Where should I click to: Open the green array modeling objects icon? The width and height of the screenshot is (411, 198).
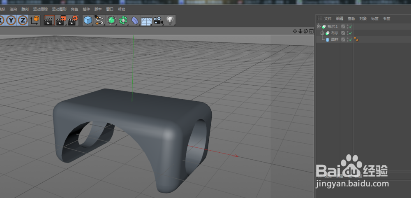[123, 20]
